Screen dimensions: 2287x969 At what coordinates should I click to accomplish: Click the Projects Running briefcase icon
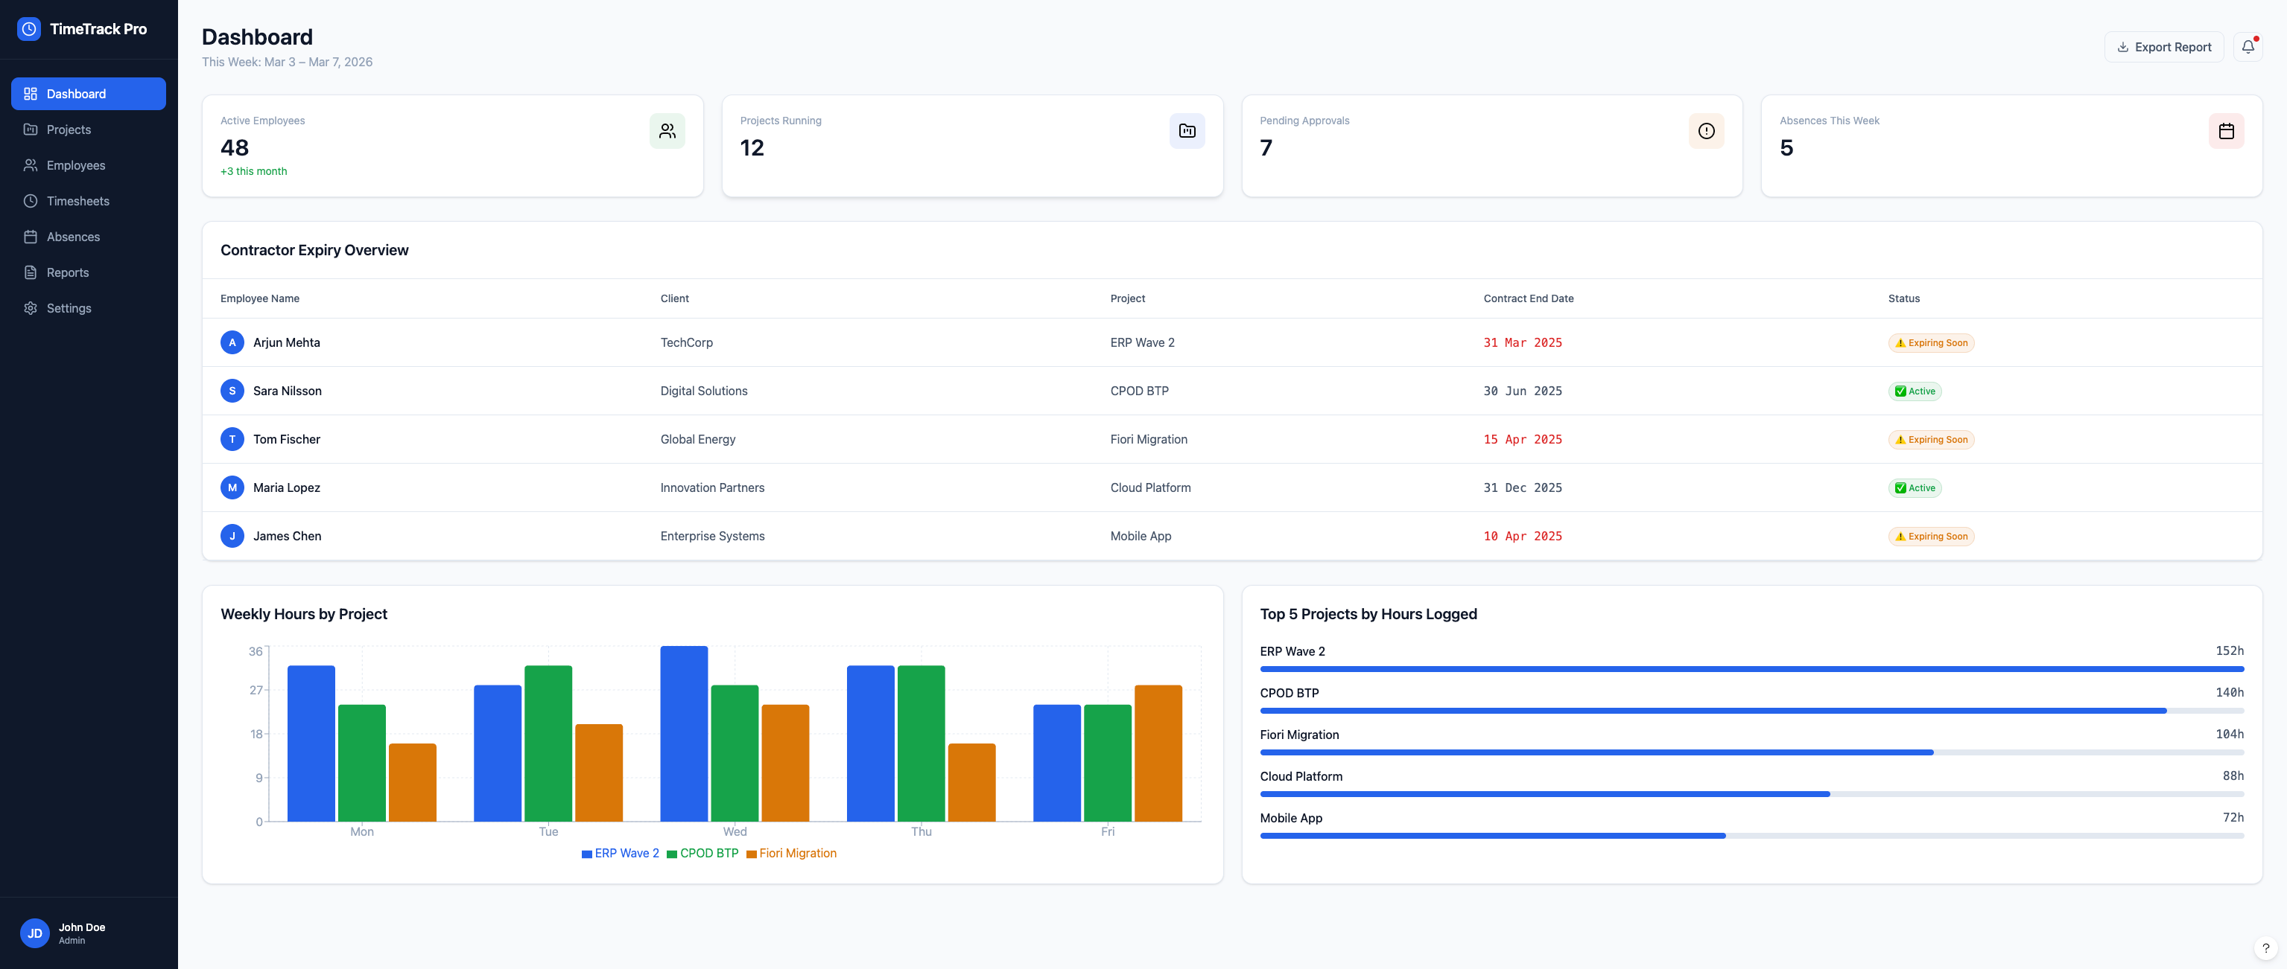(x=1187, y=130)
